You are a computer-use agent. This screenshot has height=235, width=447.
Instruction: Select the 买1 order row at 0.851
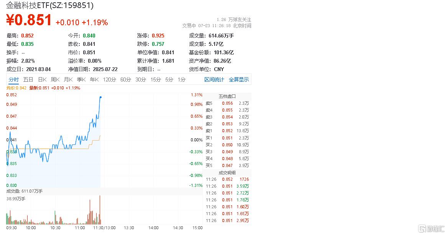click(x=227, y=138)
